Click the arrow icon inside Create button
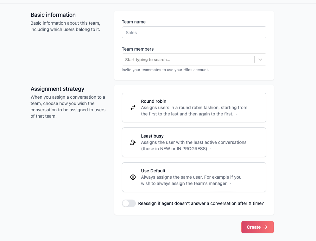Screen dimensions: 316x241 coord(265,227)
